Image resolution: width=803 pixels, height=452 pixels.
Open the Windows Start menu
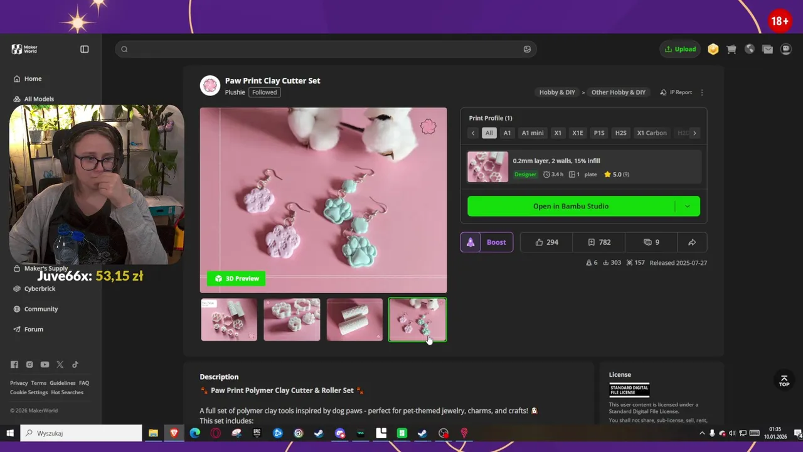[x=10, y=433]
